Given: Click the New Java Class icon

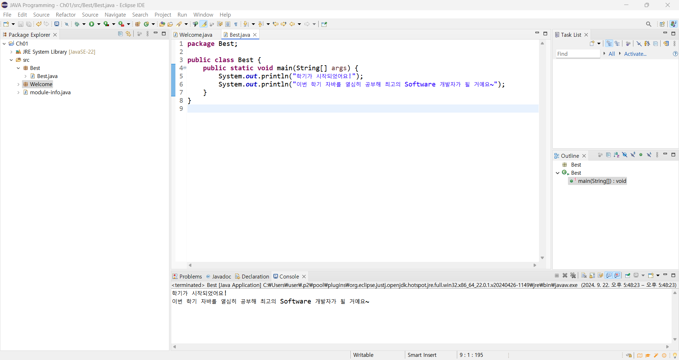Looking at the screenshot, I should click(146, 24).
